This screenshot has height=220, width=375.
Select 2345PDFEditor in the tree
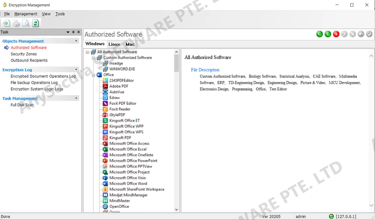[121, 80]
